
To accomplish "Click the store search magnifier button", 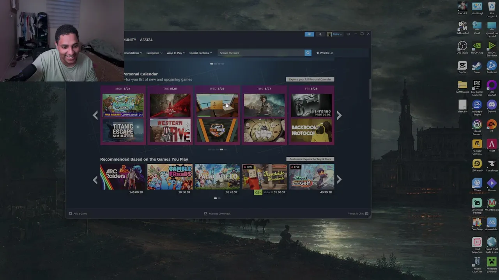I will (x=308, y=53).
